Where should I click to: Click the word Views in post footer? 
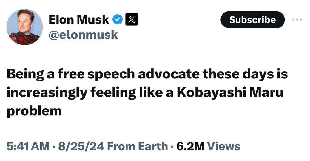tap(223, 146)
